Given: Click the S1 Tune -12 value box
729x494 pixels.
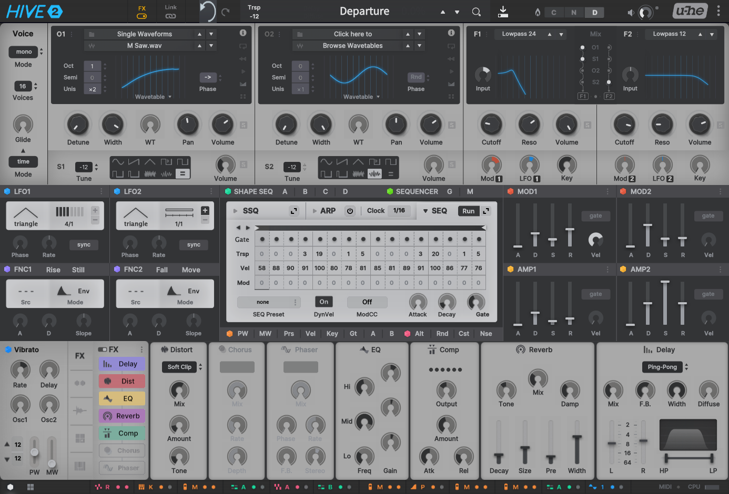Looking at the screenshot, I should point(84,167).
